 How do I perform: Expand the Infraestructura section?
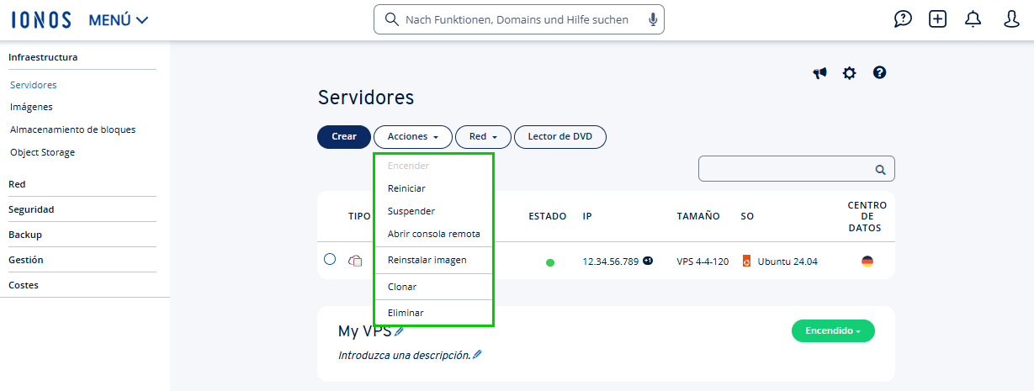[43, 57]
